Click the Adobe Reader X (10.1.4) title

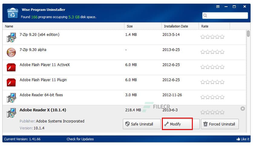point(43,110)
